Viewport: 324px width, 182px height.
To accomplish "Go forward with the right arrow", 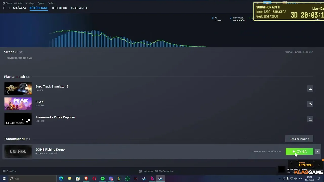I will point(9,8).
